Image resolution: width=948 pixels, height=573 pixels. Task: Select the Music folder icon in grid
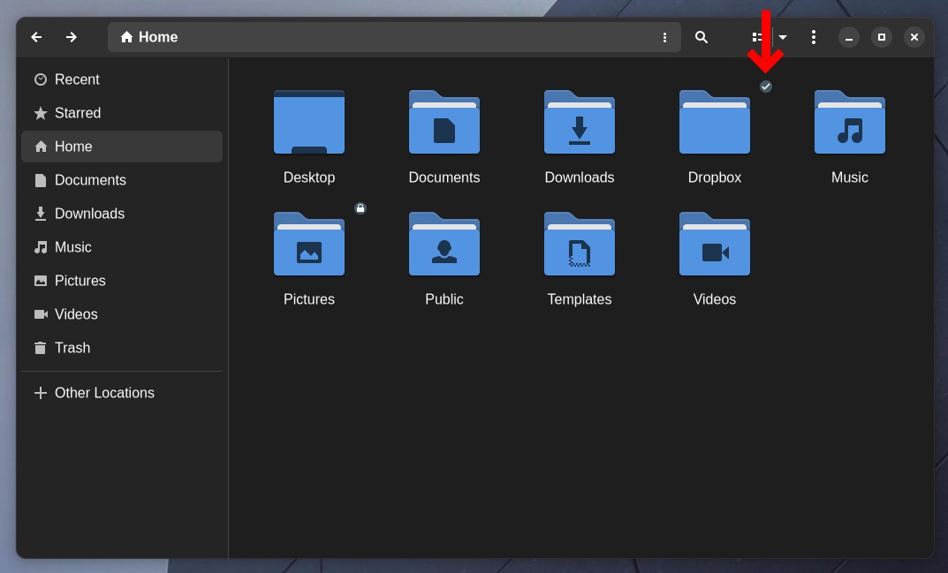pyautogui.click(x=849, y=122)
